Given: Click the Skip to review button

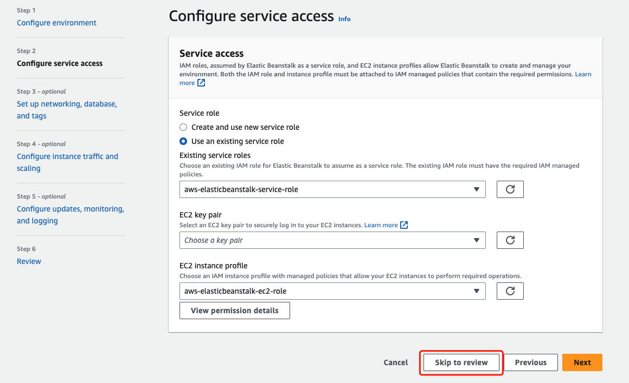Looking at the screenshot, I should (x=461, y=362).
